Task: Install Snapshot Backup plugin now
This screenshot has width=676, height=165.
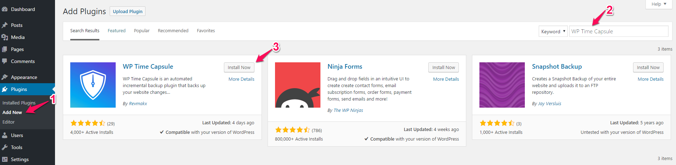Action: click(x=648, y=67)
